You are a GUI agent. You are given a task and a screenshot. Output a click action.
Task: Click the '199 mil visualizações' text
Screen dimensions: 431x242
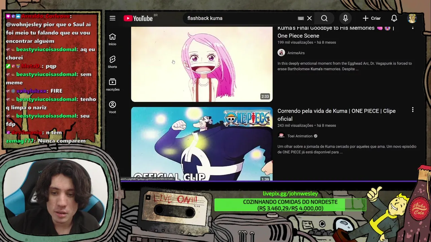pyautogui.click(x=295, y=42)
